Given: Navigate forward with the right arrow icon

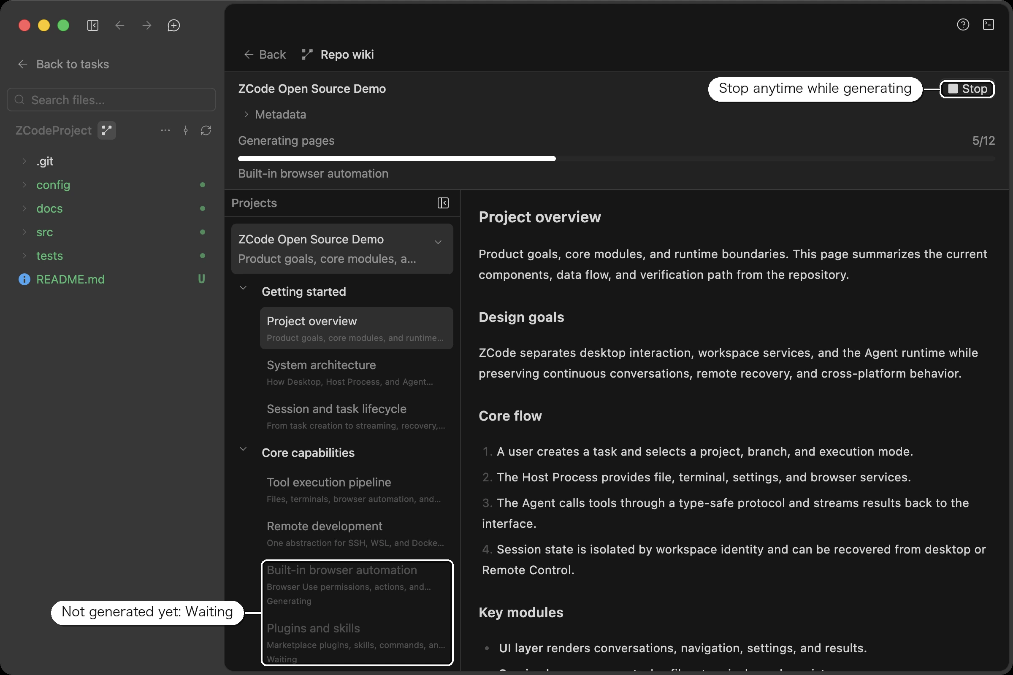Looking at the screenshot, I should point(147,25).
